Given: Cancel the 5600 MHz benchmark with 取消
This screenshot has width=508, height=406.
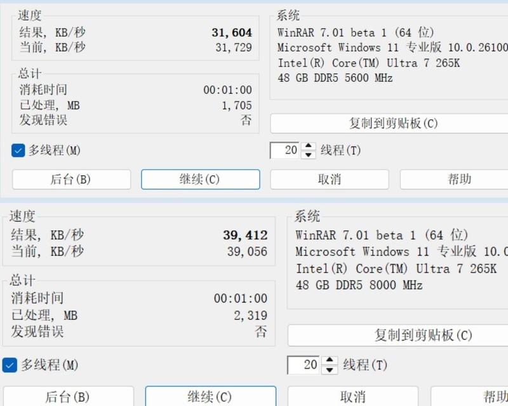Looking at the screenshot, I should [330, 180].
